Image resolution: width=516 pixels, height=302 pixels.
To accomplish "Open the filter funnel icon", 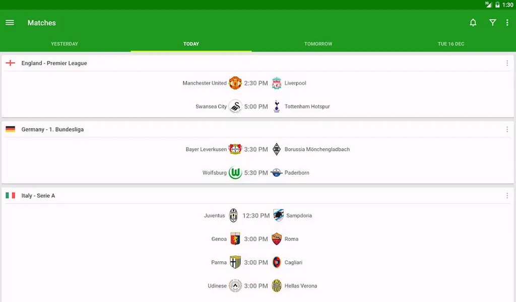I will click(492, 23).
